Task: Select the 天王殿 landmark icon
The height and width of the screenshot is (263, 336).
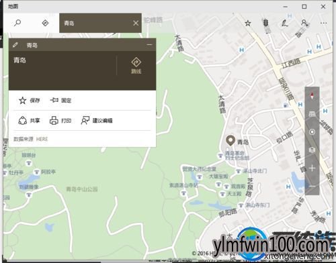Action: tap(222, 194)
